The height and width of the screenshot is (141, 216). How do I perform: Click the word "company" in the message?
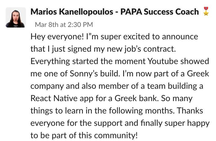click(47, 86)
